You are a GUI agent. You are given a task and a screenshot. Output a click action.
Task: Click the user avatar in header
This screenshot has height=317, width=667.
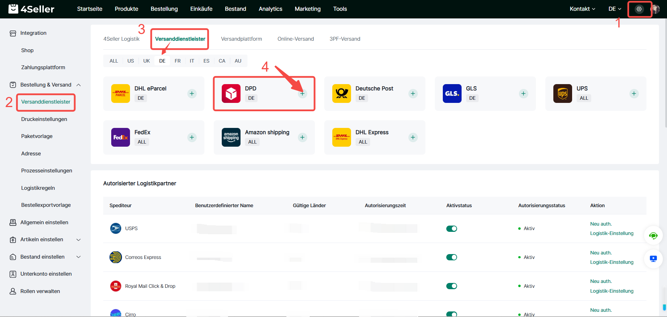click(x=656, y=9)
